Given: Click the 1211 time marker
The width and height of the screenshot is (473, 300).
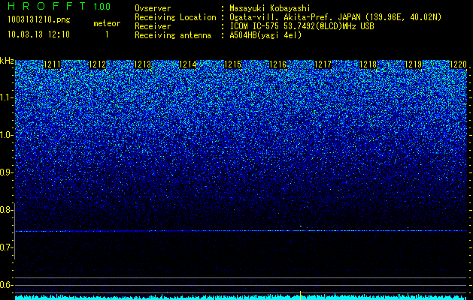Looking at the screenshot, I should 52,64.
